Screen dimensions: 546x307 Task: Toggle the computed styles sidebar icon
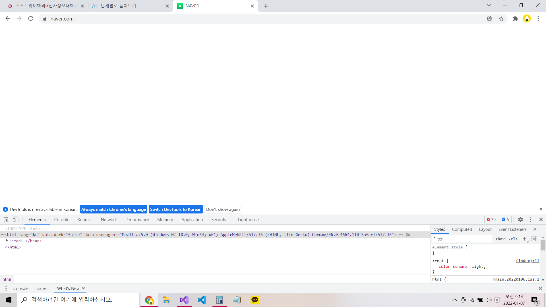point(534,239)
